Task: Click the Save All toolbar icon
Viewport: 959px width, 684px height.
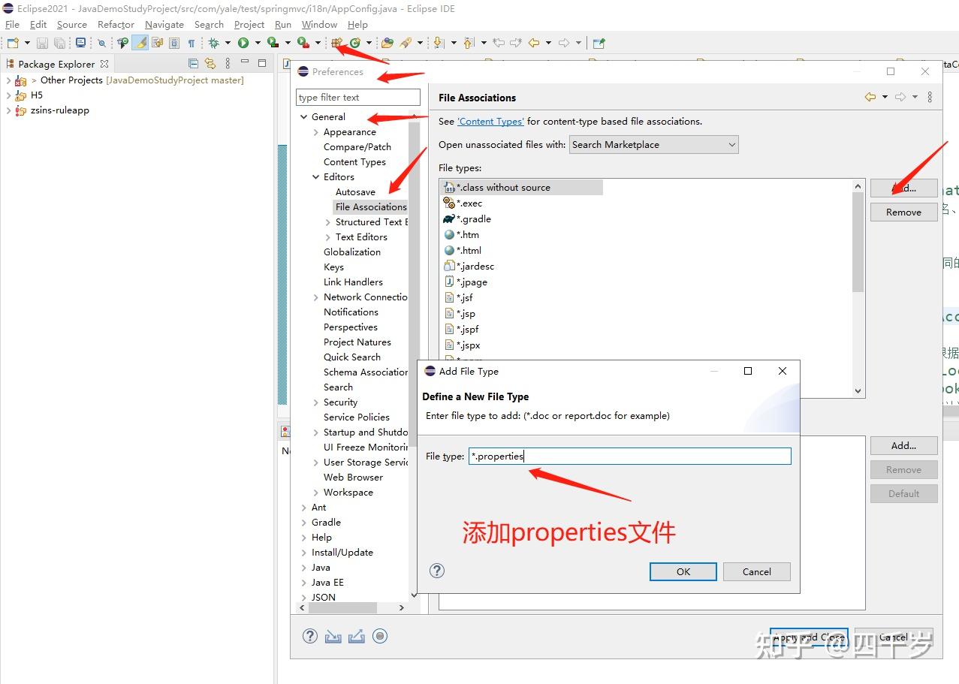Action: 59,43
